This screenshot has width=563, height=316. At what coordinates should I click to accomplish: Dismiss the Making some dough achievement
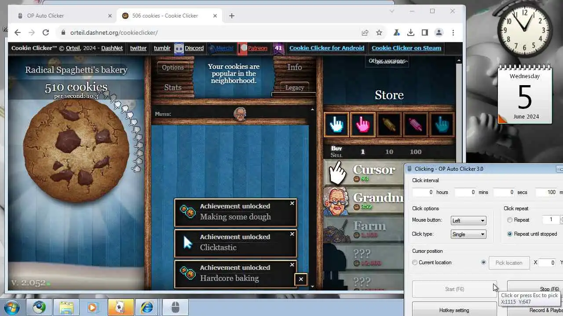click(292, 203)
